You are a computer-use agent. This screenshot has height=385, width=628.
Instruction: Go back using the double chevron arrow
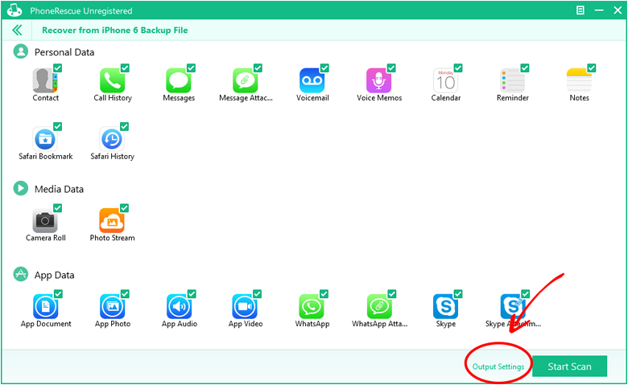pyautogui.click(x=17, y=31)
